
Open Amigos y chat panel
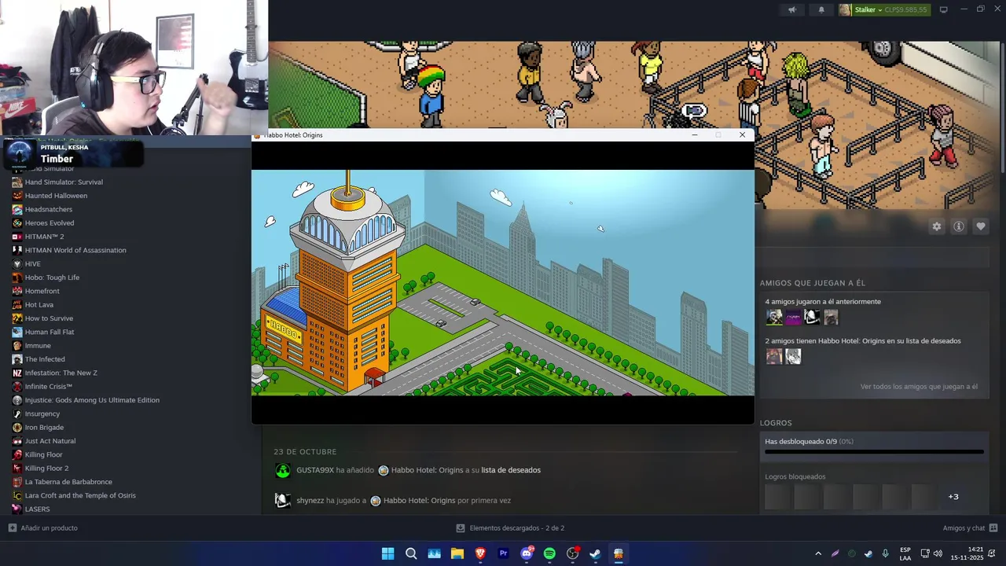click(x=970, y=527)
